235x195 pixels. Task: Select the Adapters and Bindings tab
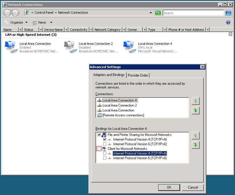pos(109,75)
